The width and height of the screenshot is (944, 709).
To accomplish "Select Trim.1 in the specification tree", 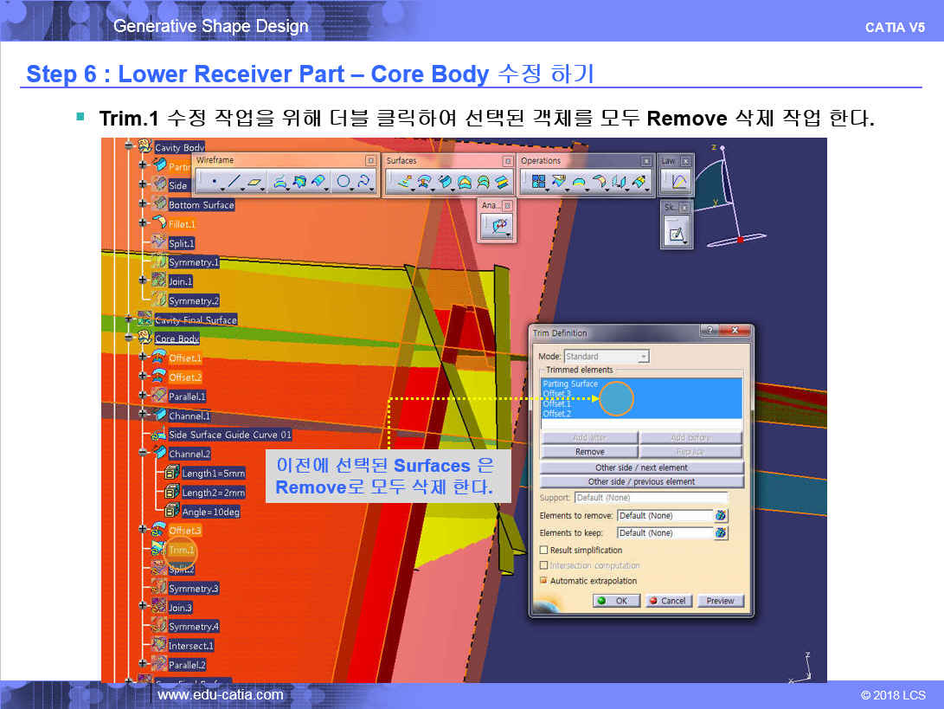I will (181, 550).
